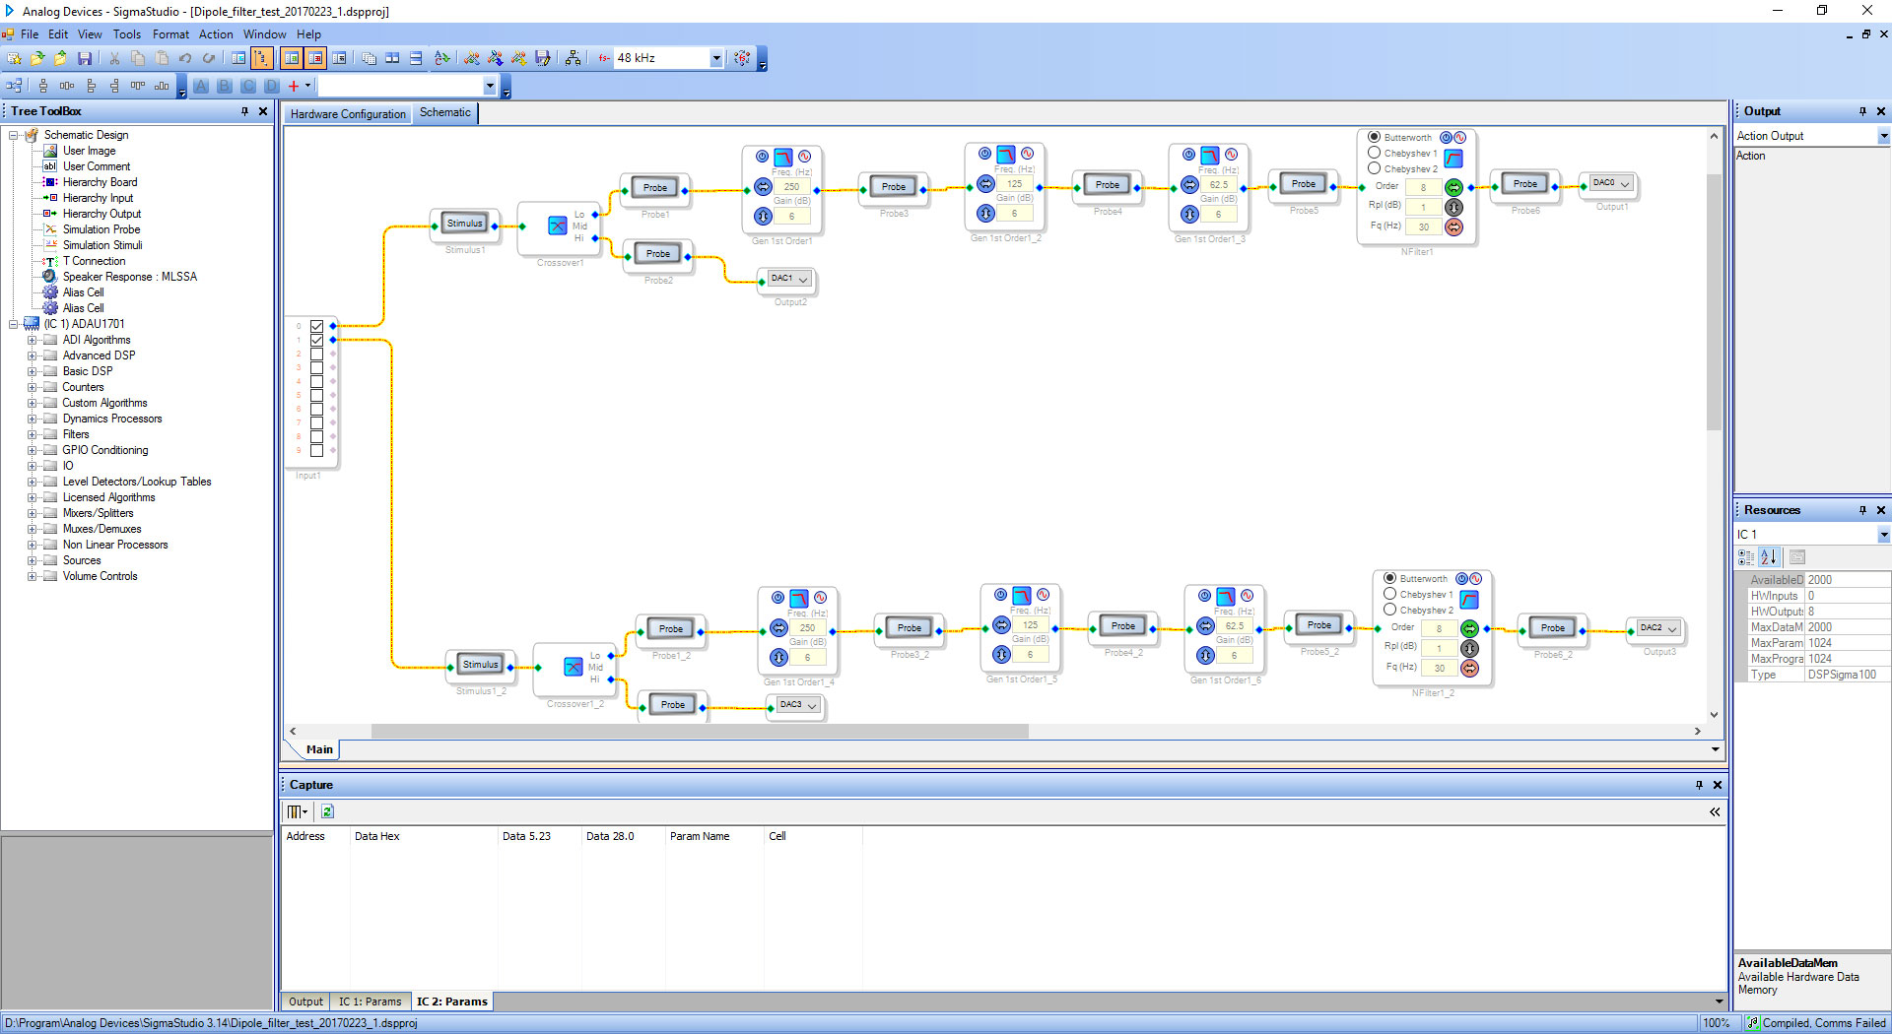Select Chebyshev 1 radio in NFilter1
Screen dimensions: 1892x1034
(1375, 153)
